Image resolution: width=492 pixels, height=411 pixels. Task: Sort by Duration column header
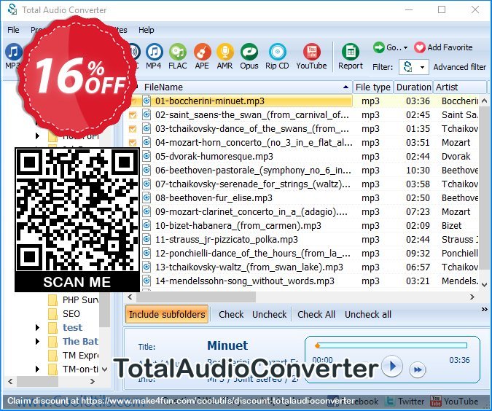pyautogui.click(x=413, y=87)
